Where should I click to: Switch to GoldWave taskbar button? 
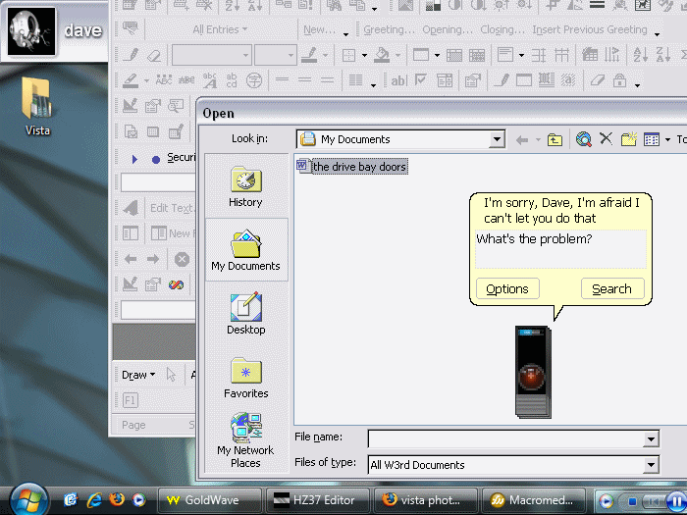pyautogui.click(x=209, y=500)
